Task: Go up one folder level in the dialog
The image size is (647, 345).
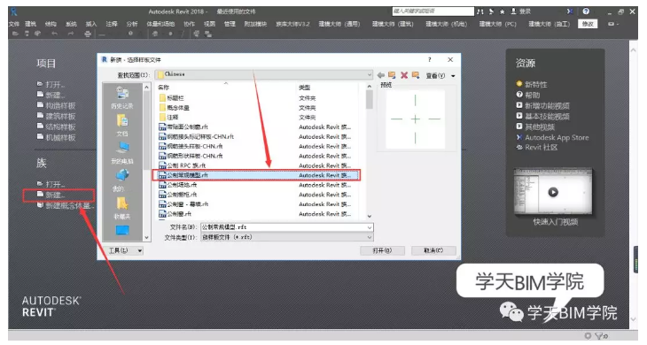Action: pos(392,75)
